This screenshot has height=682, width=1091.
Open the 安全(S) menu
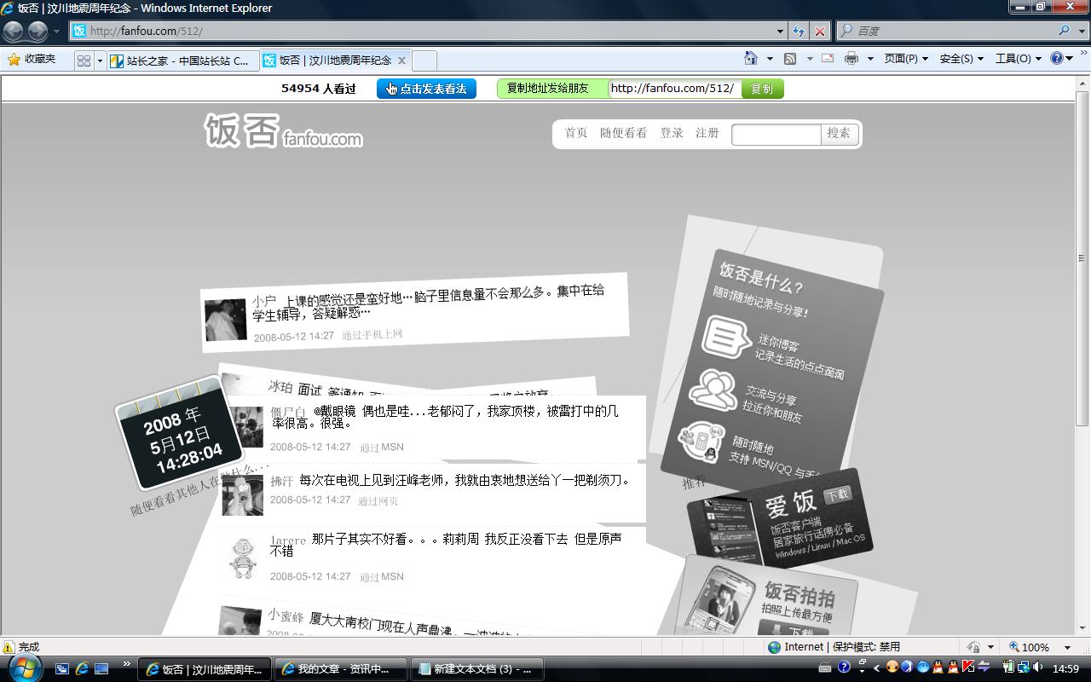coord(961,59)
